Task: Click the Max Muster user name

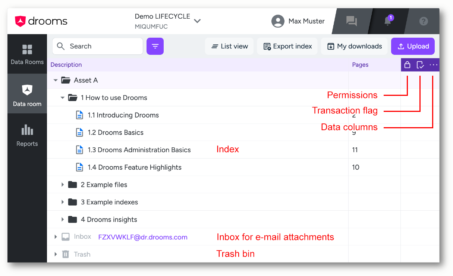Action: [x=306, y=21]
